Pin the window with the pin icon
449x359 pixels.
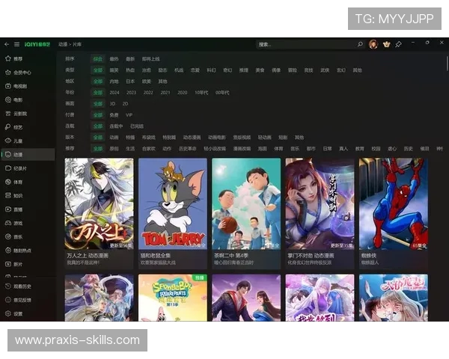[399, 45]
